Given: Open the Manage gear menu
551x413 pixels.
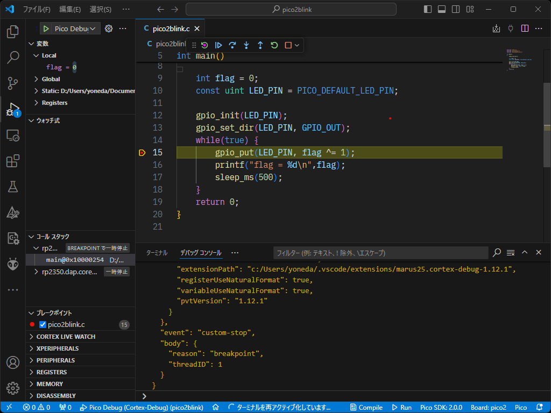Looking at the screenshot, I should click(13, 388).
